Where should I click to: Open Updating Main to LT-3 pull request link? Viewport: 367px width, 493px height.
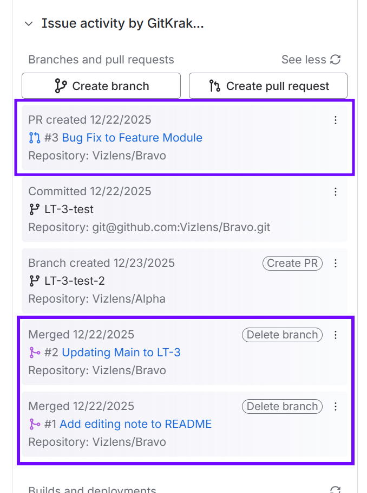pyautogui.click(x=121, y=353)
